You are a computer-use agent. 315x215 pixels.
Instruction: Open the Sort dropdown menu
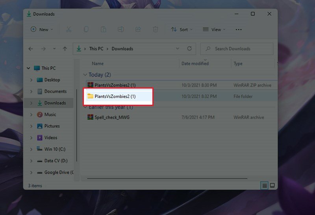tap(182, 30)
